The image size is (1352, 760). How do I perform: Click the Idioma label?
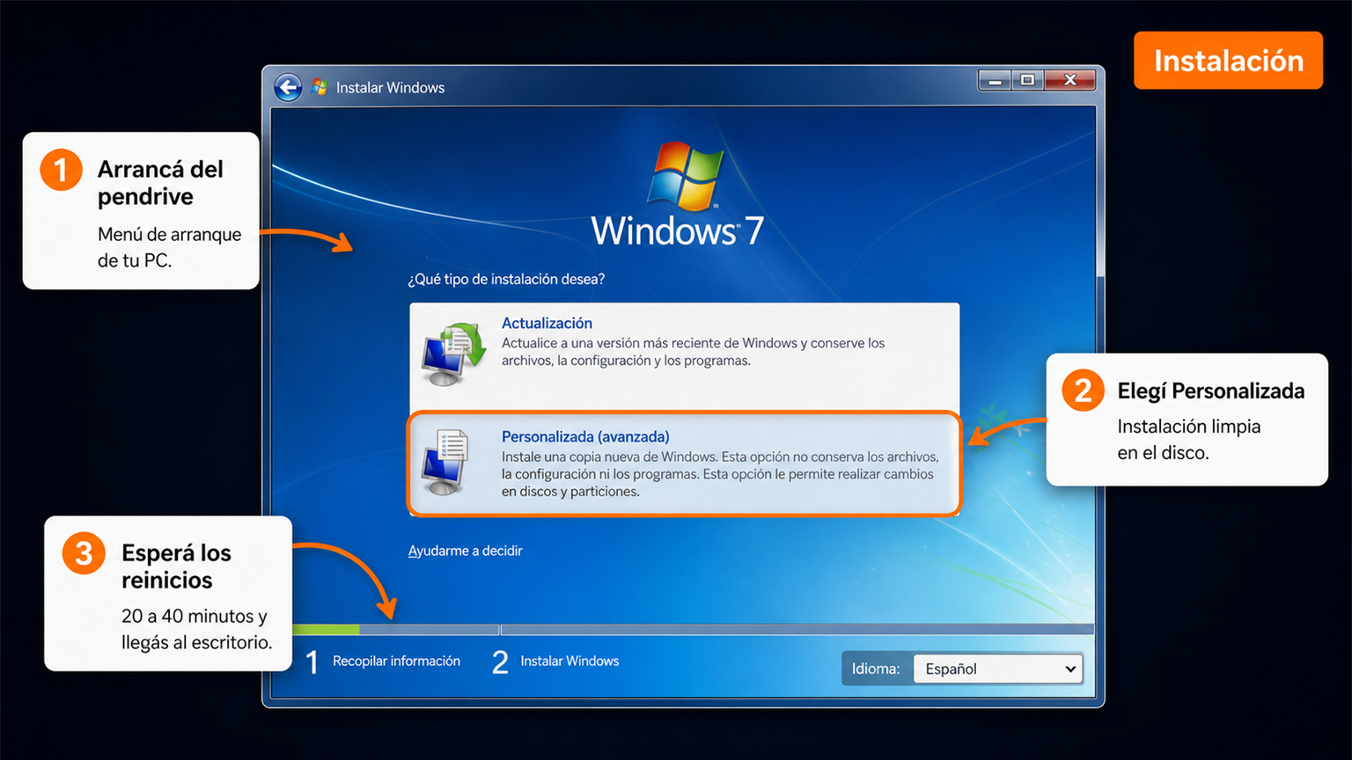(876, 669)
